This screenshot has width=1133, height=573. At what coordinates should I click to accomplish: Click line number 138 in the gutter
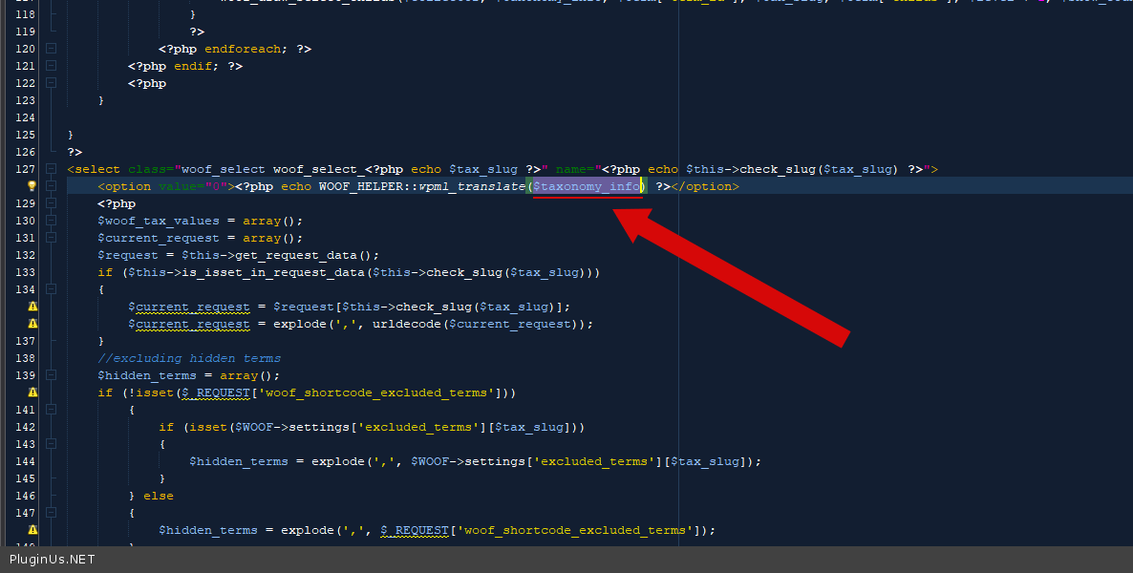tap(25, 358)
